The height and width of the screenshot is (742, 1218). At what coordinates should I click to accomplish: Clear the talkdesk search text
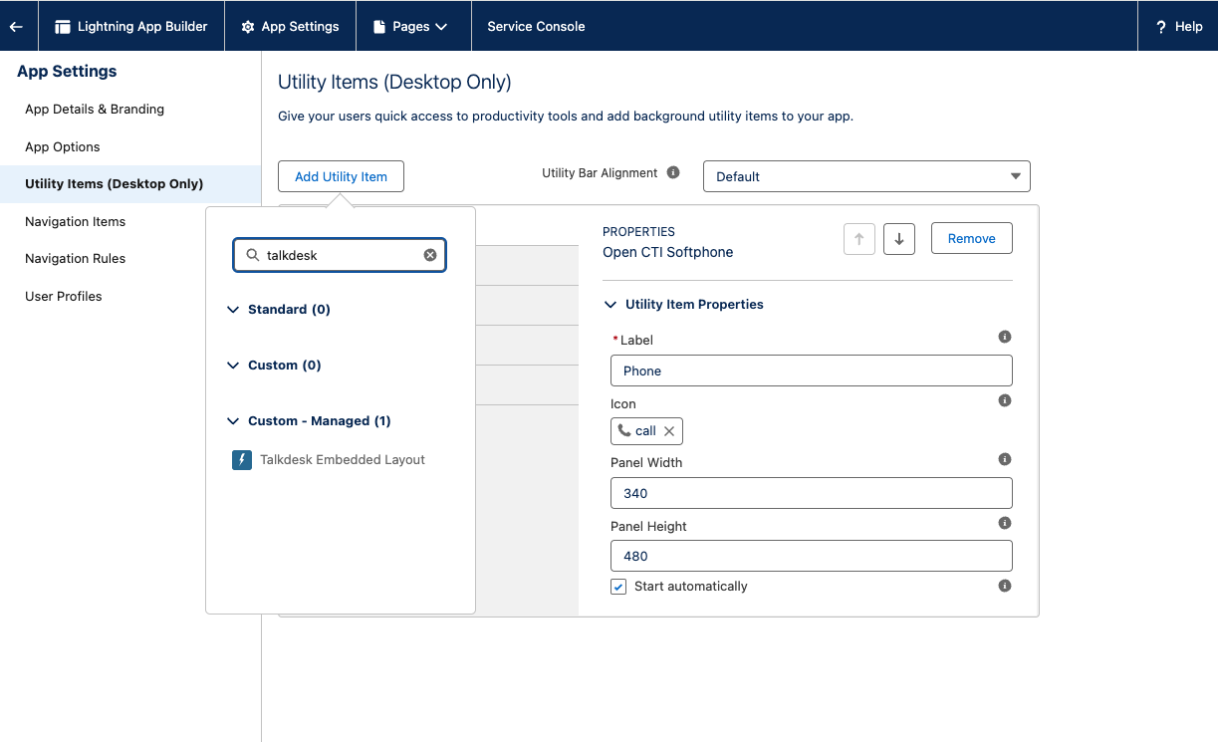click(430, 255)
